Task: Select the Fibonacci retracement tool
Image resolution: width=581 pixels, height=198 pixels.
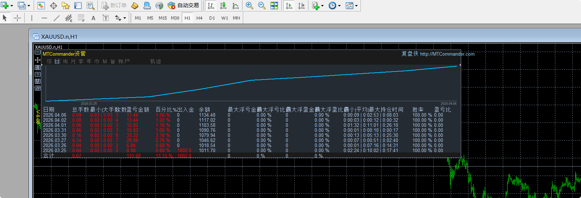Action: coord(81,18)
